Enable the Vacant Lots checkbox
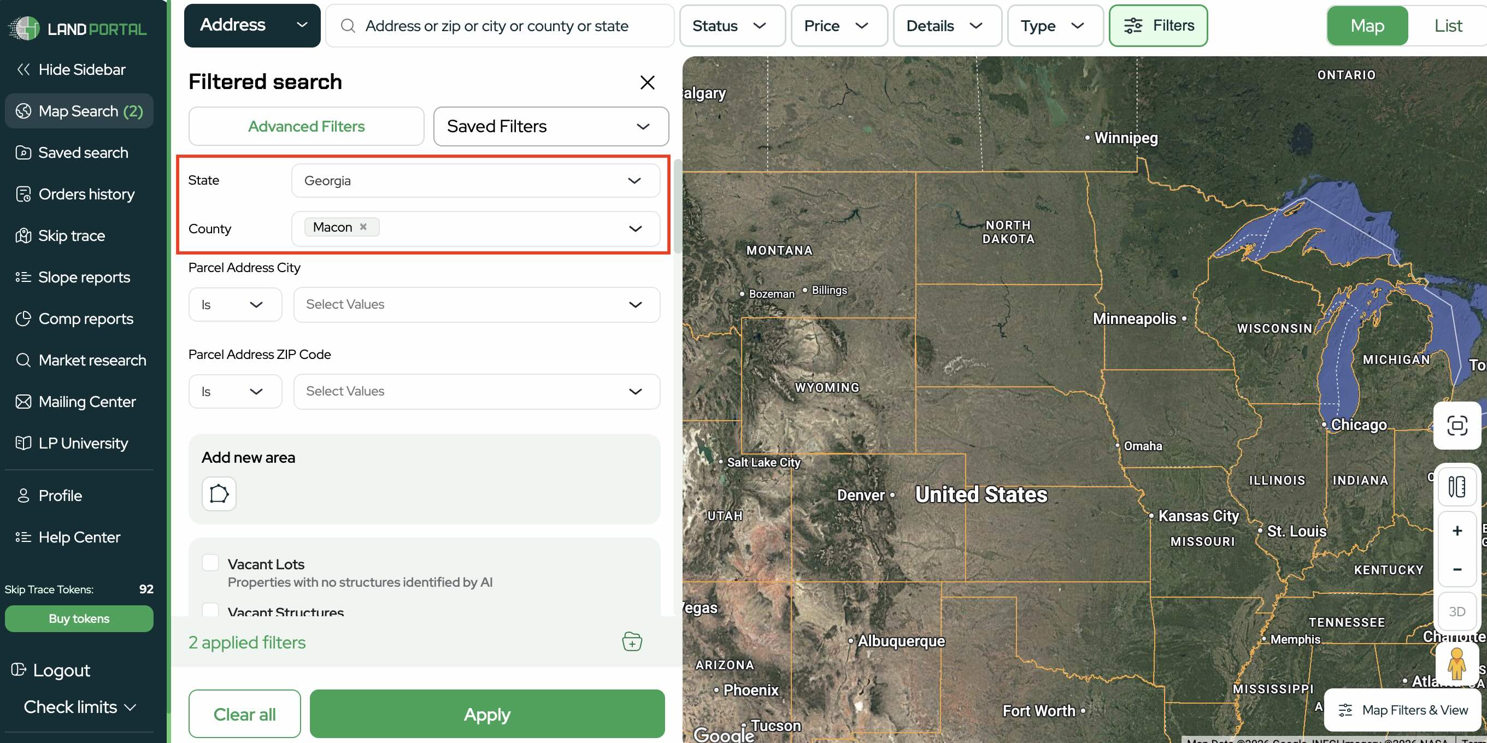This screenshot has height=743, width=1487. (210, 563)
